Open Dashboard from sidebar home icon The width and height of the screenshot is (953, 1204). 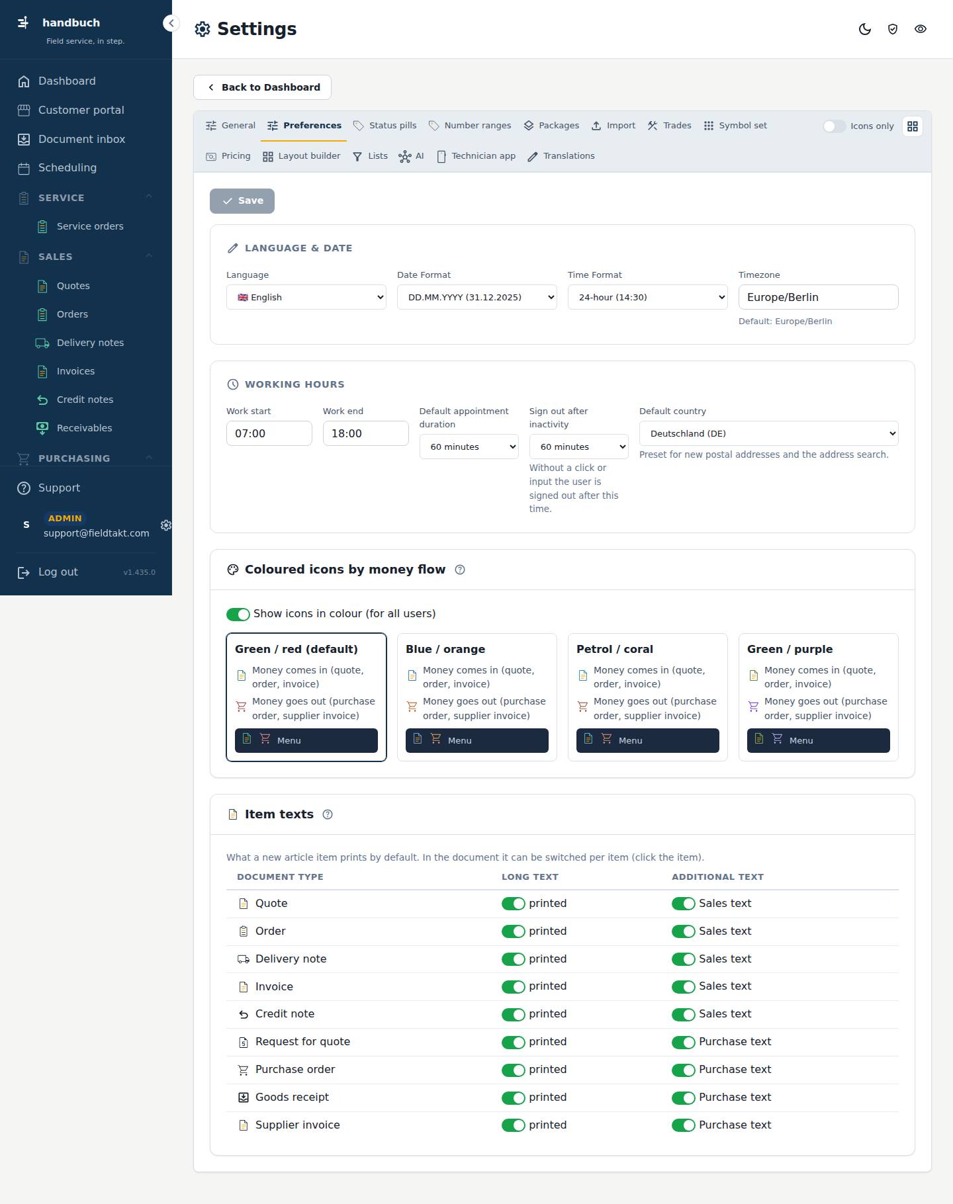pyautogui.click(x=24, y=81)
